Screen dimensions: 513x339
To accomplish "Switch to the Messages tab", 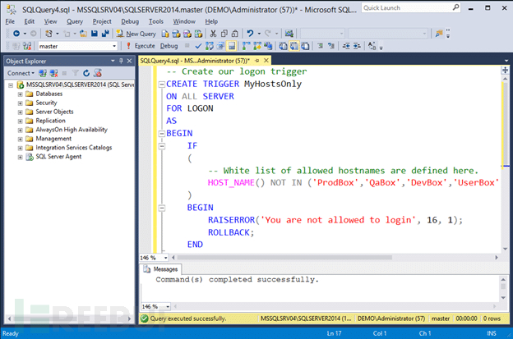I will pos(161,269).
